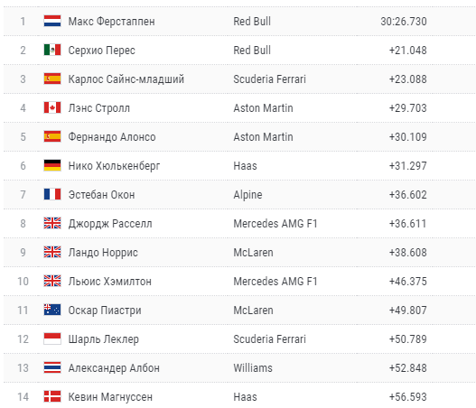Open driver Фернандо Алонсо

pos(112,137)
